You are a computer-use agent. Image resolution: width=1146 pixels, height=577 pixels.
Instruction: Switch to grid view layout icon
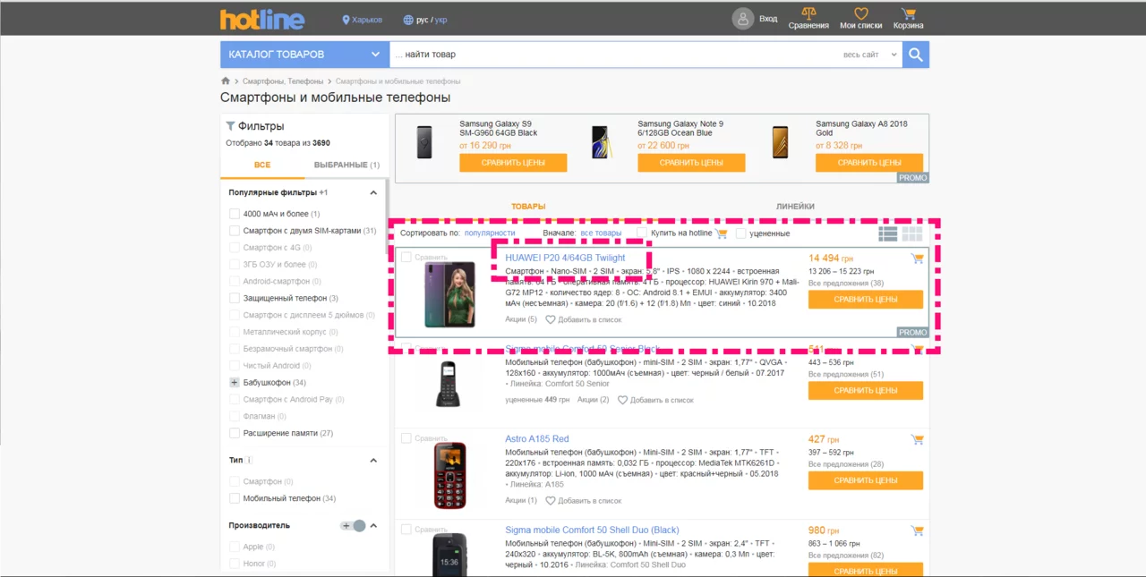coord(912,234)
